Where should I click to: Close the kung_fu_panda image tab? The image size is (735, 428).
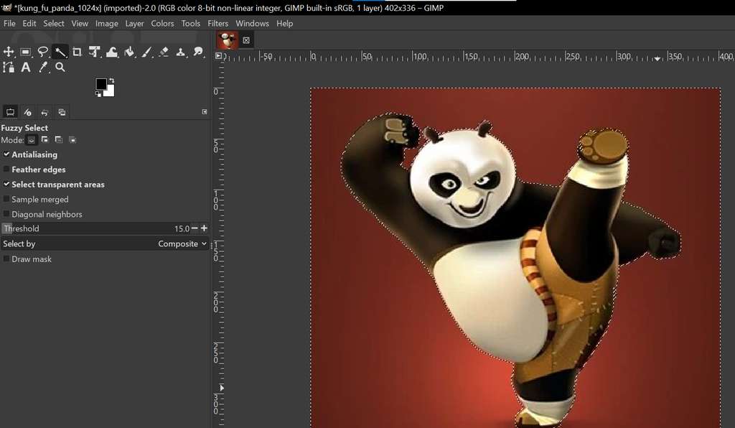pyautogui.click(x=246, y=40)
